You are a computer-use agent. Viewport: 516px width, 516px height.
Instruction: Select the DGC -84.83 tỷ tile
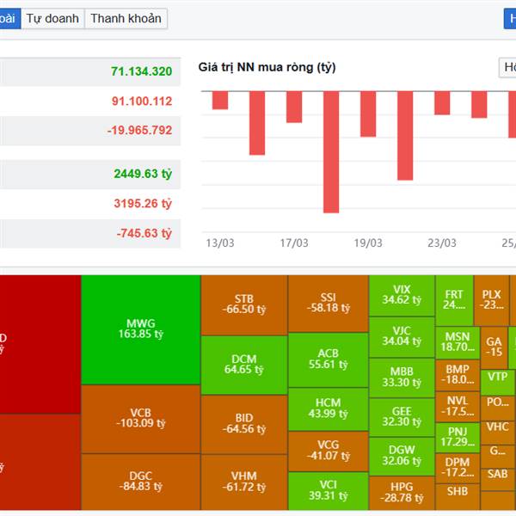(141, 482)
